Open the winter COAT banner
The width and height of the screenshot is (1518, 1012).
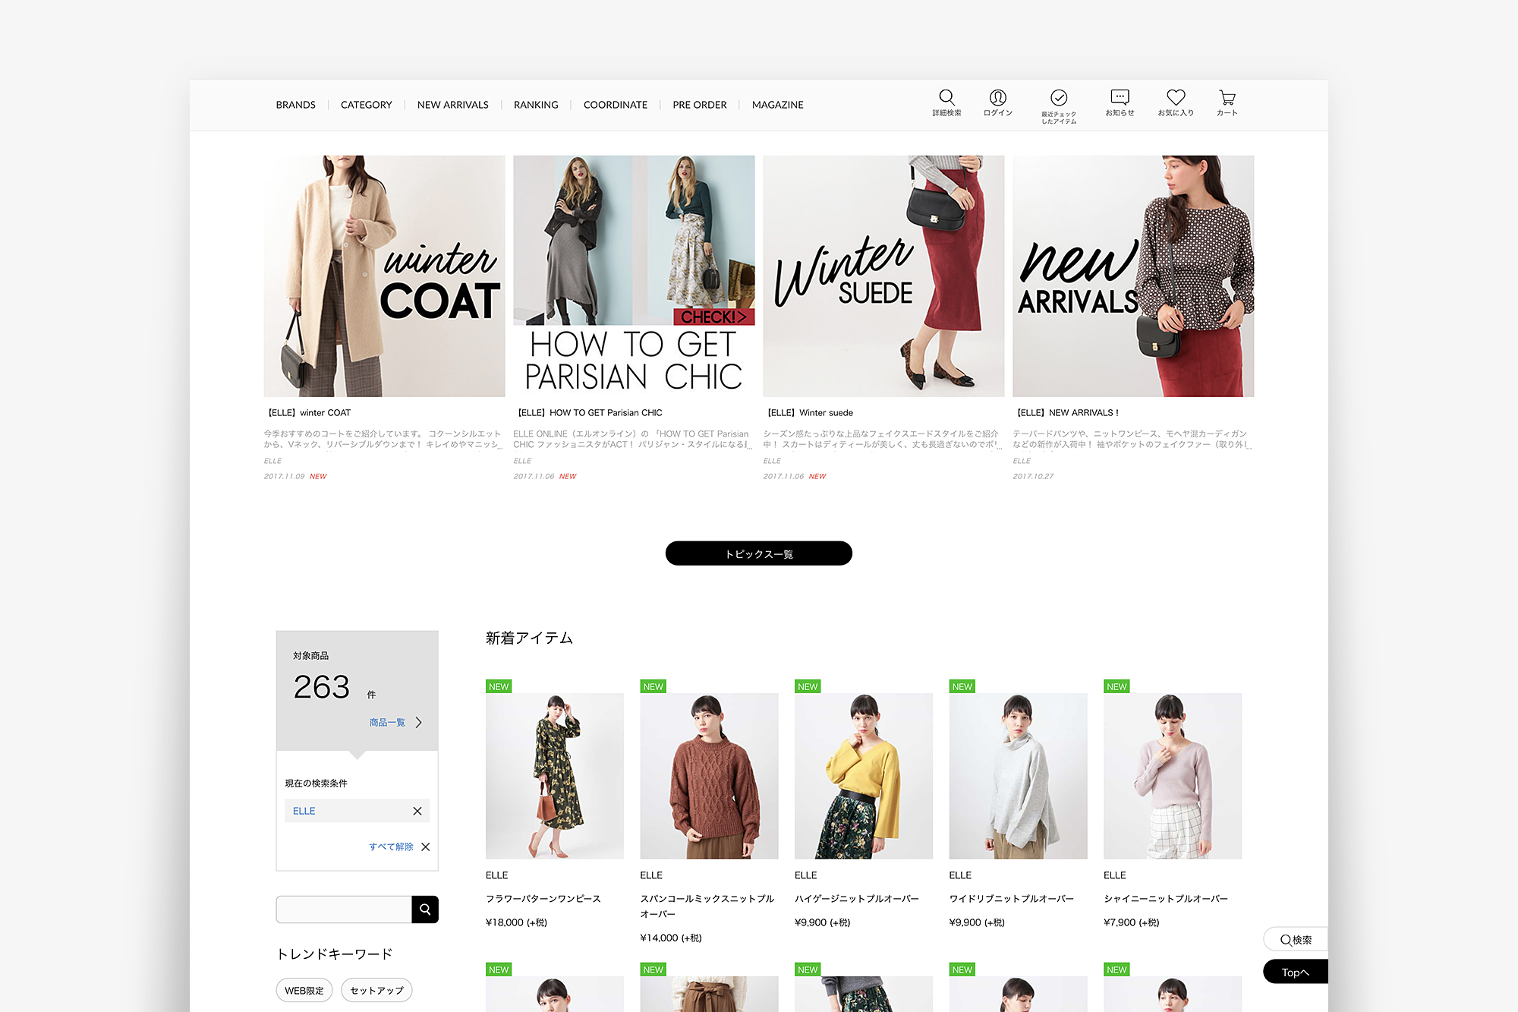(384, 276)
